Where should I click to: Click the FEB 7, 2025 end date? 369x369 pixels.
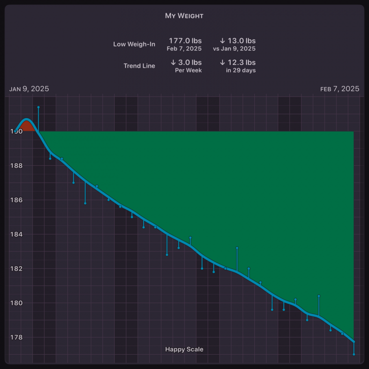(x=339, y=89)
